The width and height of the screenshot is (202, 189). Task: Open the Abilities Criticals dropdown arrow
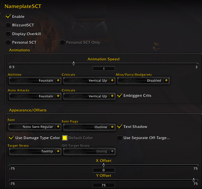112,81
